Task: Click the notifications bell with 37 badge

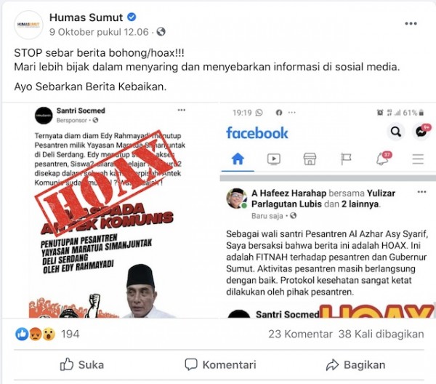Action: [x=384, y=159]
